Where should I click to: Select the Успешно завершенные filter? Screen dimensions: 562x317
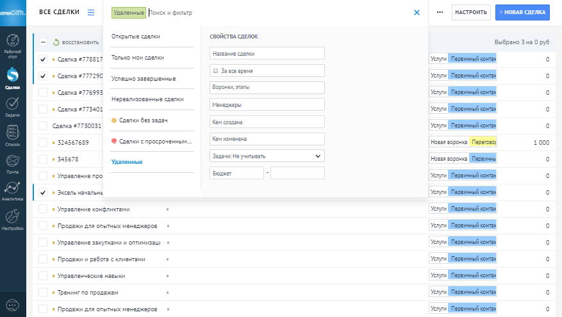click(x=144, y=78)
